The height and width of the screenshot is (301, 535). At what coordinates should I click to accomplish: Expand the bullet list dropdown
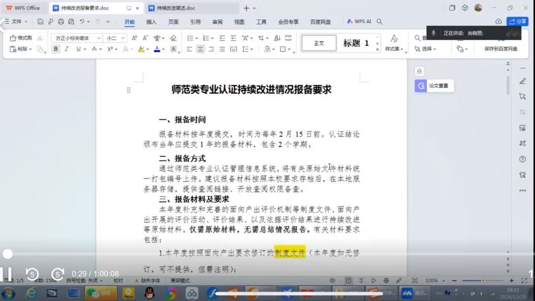coord(196,38)
